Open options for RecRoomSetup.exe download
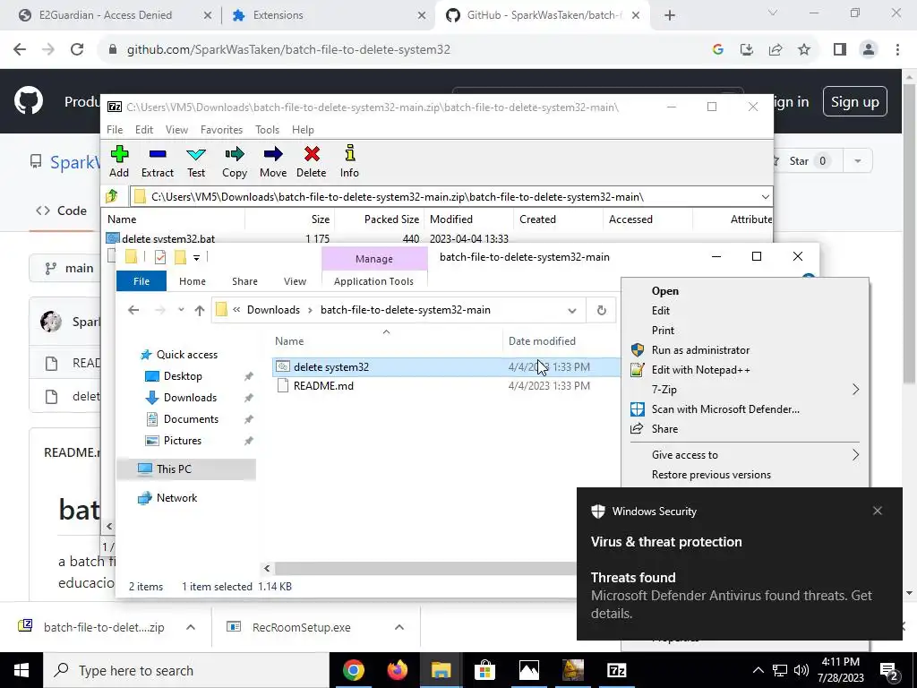 pyautogui.click(x=399, y=627)
